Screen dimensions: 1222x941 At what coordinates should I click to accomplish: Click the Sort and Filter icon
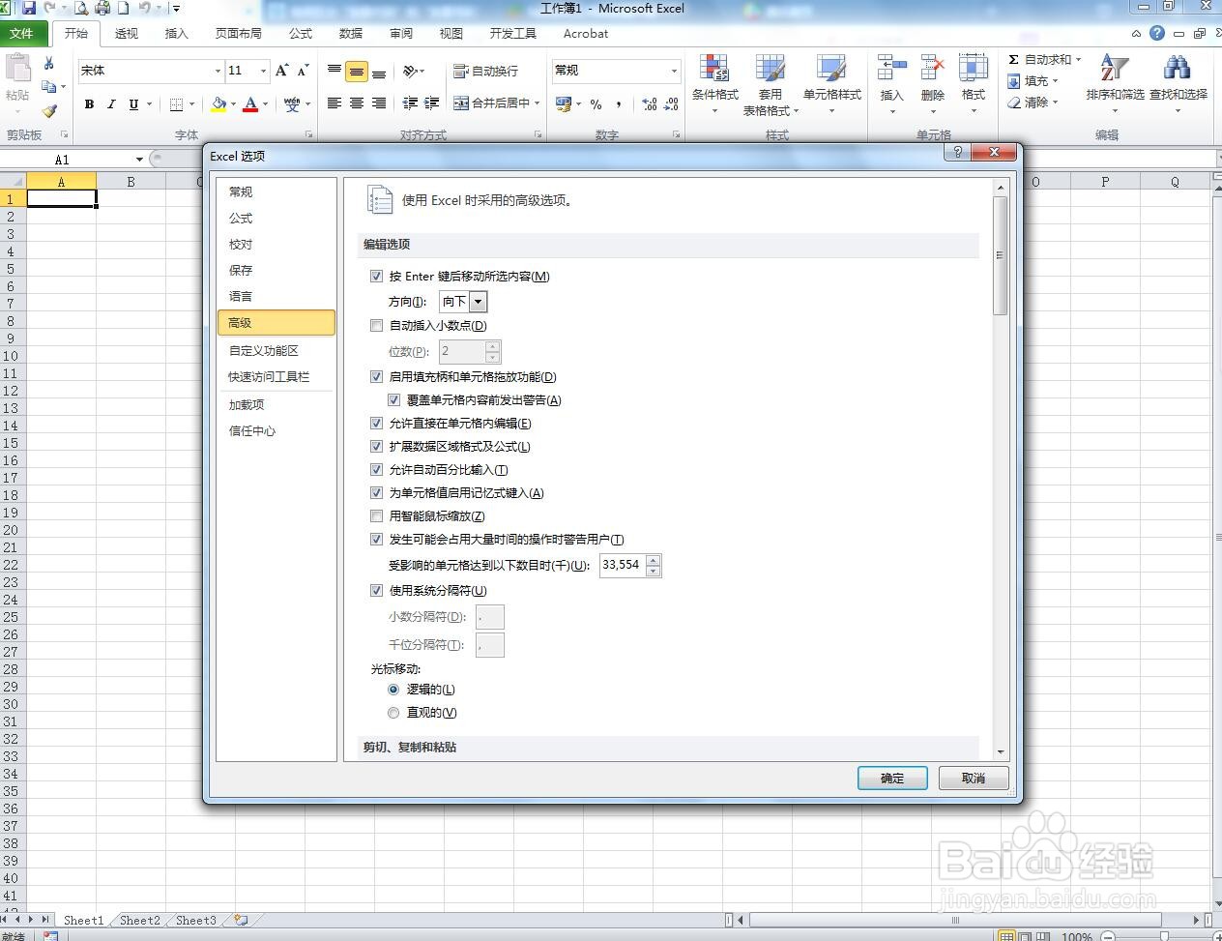(x=1115, y=68)
